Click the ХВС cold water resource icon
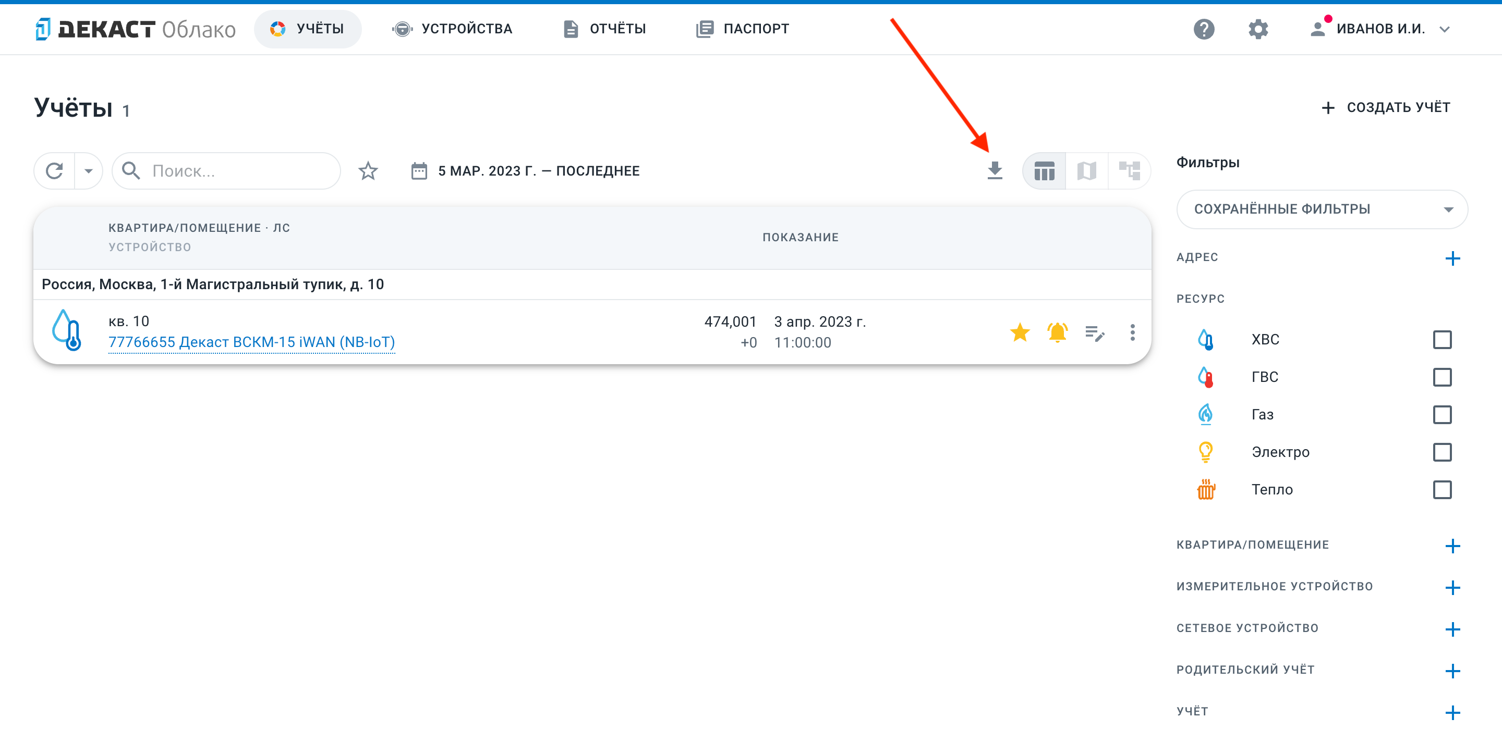This screenshot has width=1502, height=743. click(1205, 339)
